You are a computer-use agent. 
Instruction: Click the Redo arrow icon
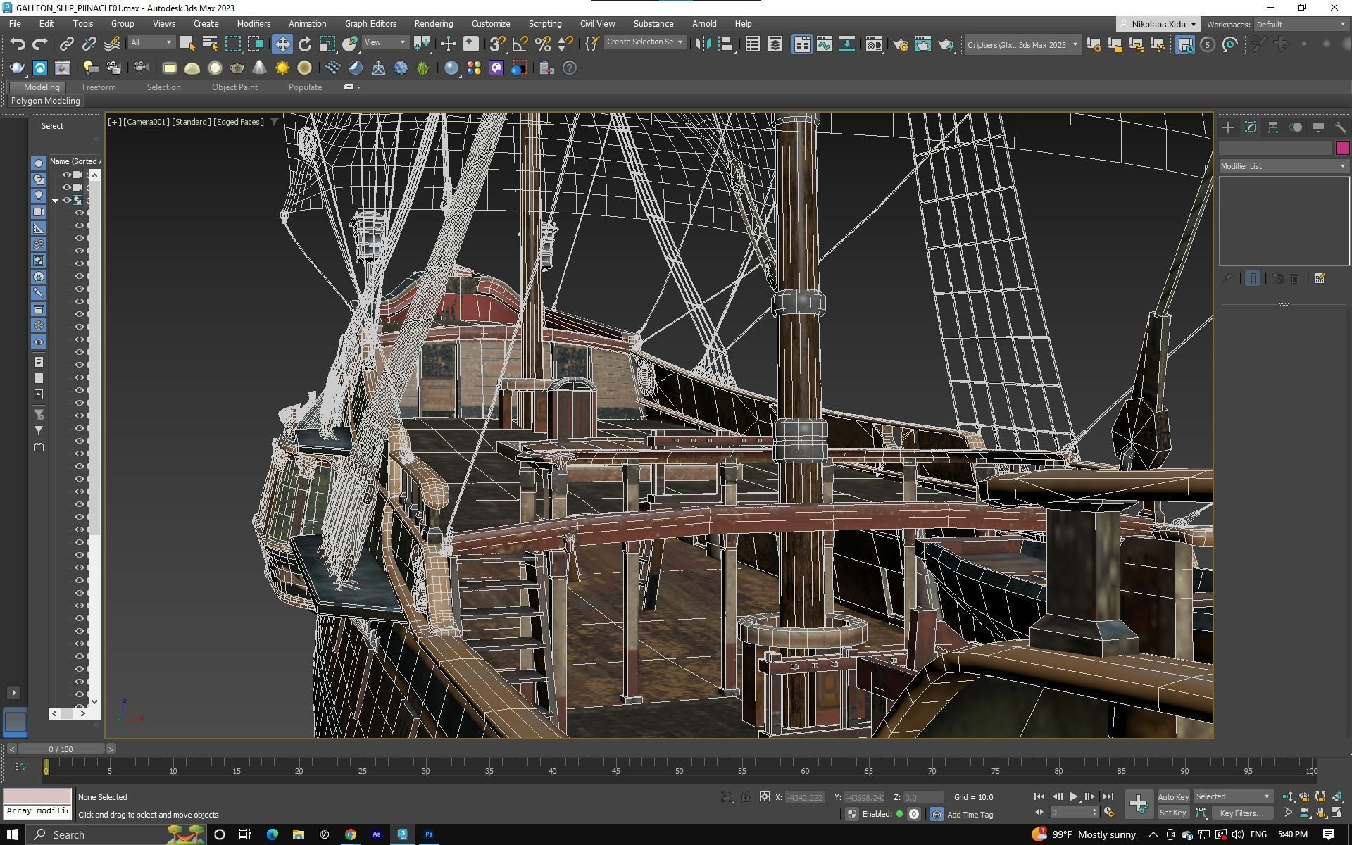click(40, 44)
